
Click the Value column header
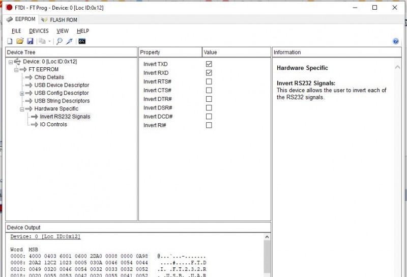(x=237, y=52)
